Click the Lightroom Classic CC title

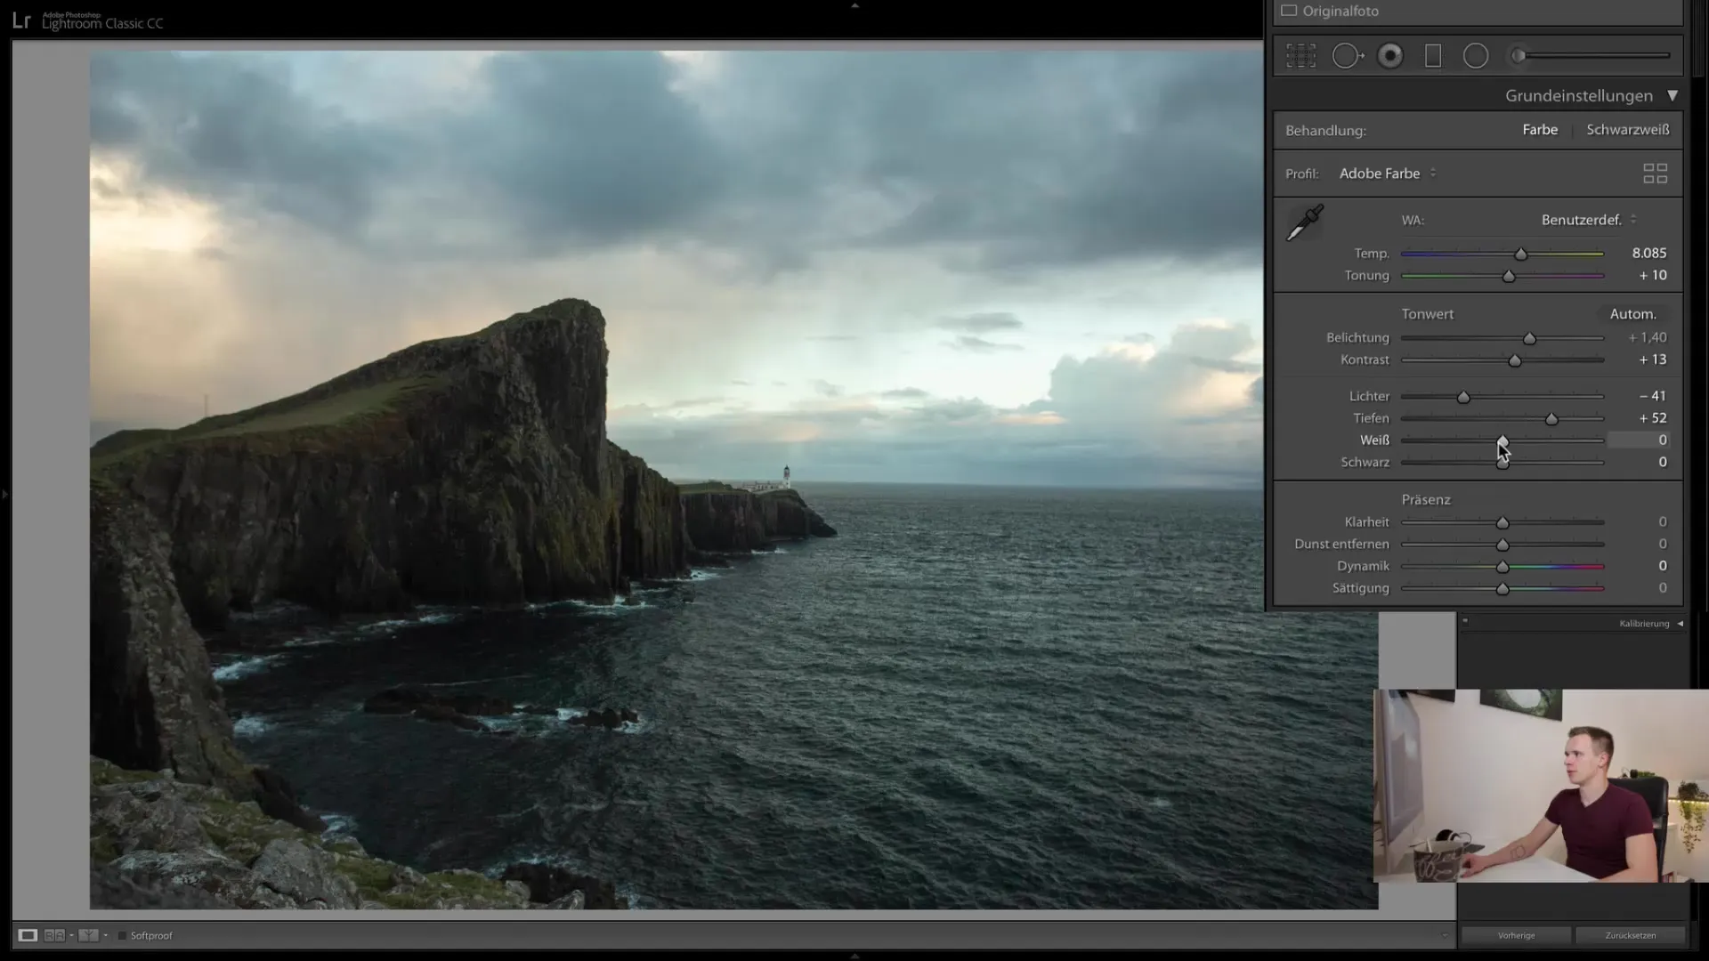pos(102,24)
